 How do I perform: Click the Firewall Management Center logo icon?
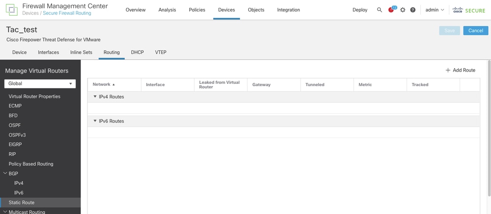pos(12,10)
